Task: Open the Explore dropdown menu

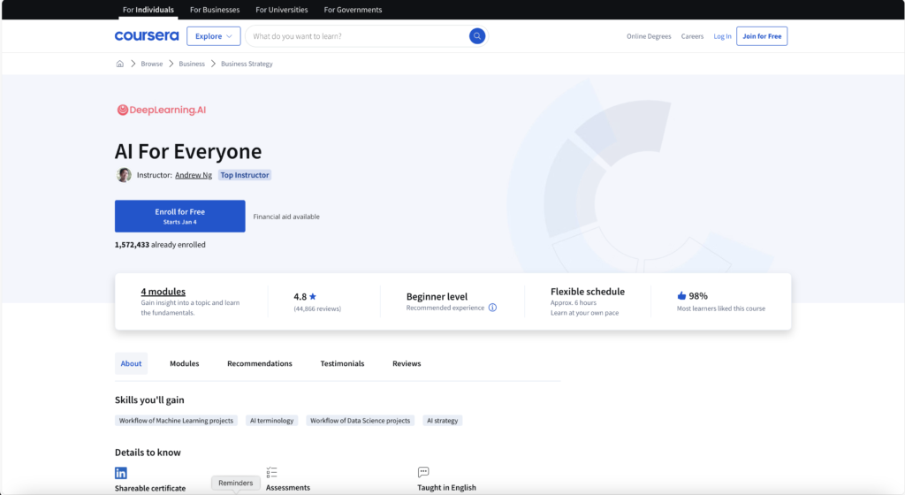Action: [x=213, y=36]
